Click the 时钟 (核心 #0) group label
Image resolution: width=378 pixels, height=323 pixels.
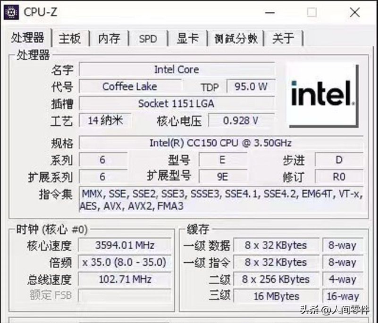[52, 229]
